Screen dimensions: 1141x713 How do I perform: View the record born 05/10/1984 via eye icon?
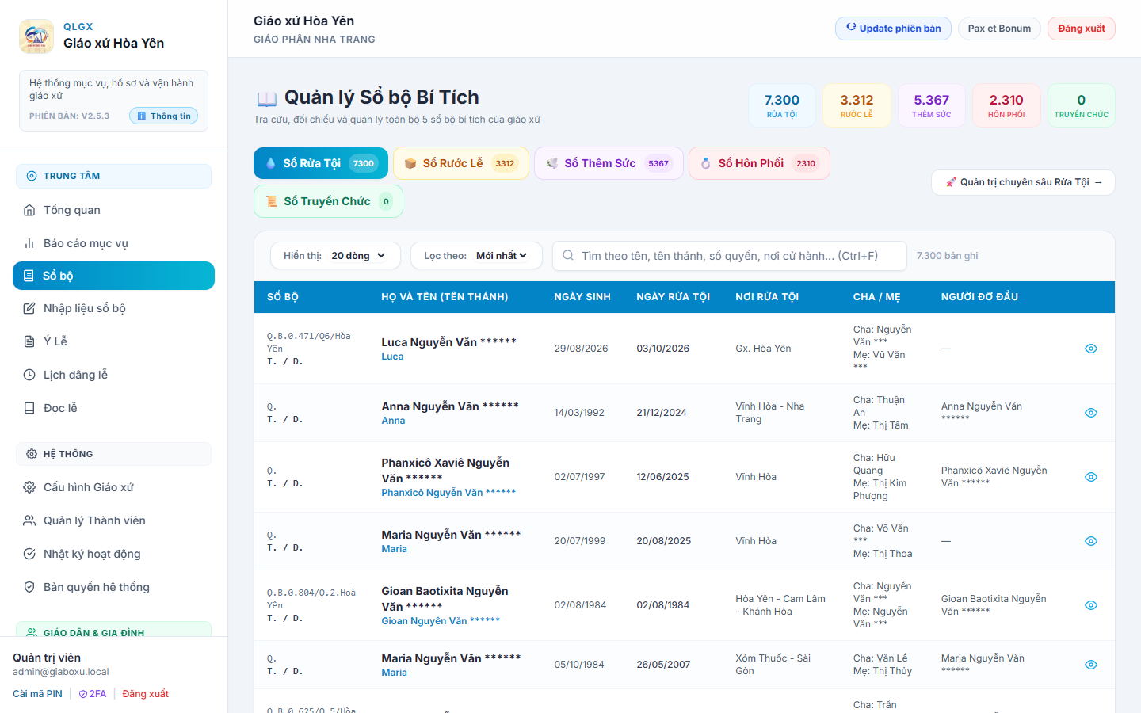[1091, 665]
